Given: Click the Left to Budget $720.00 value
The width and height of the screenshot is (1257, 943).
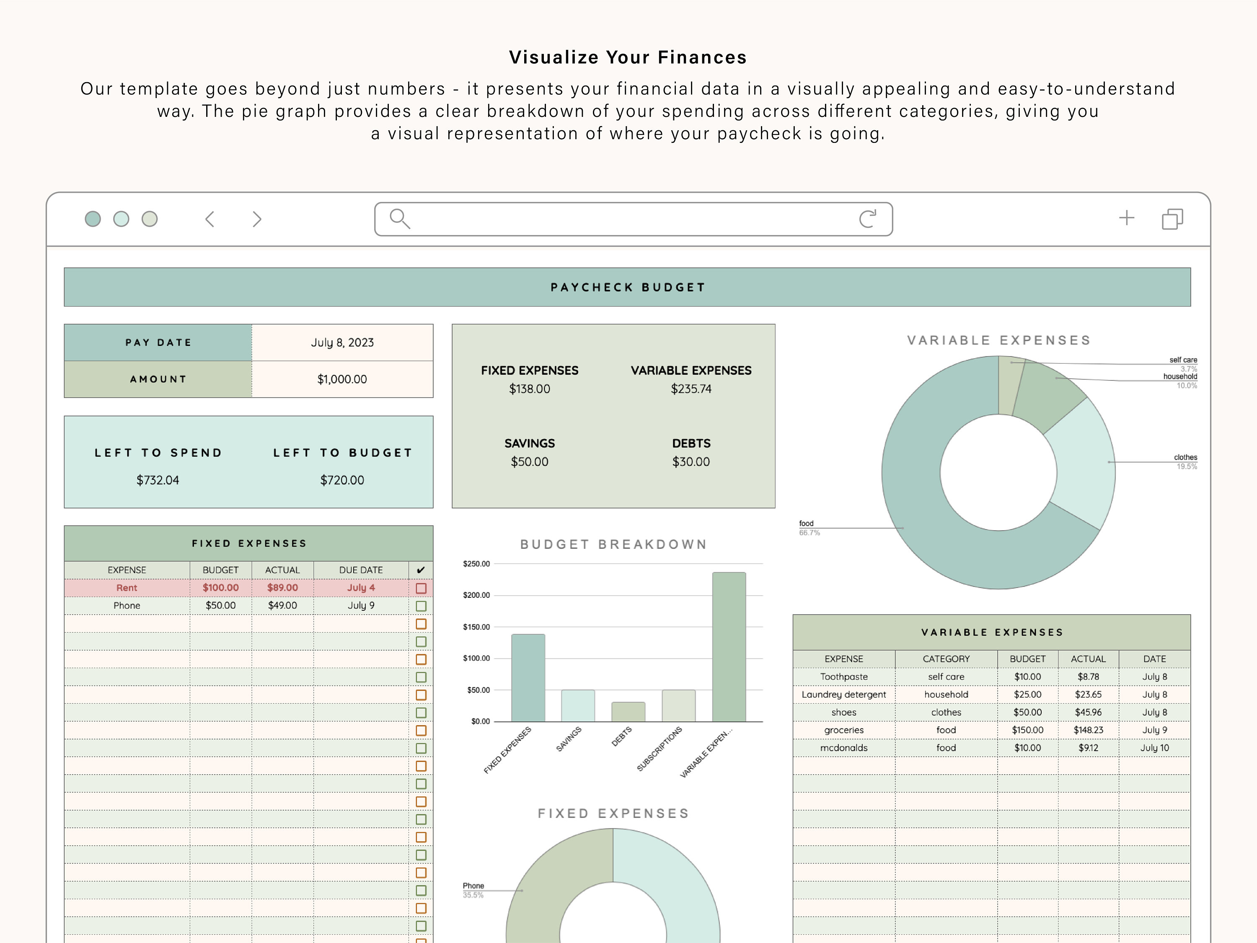Looking at the screenshot, I should (342, 480).
